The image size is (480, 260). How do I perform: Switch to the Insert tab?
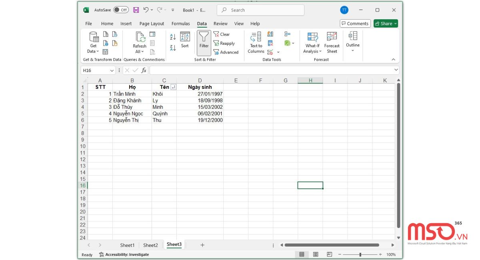pyautogui.click(x=126, y=24)
